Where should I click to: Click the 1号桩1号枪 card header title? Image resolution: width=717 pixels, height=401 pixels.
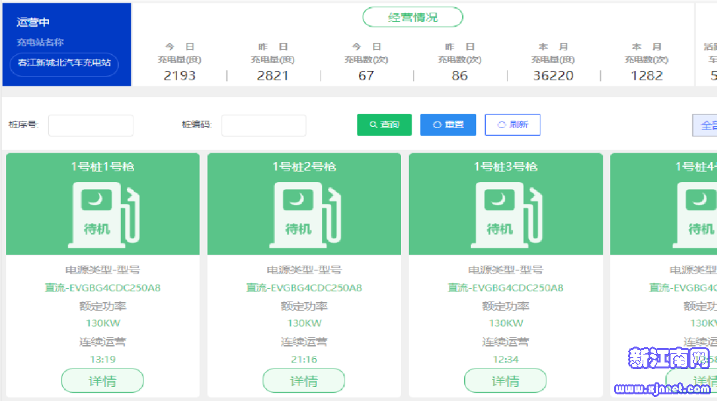coord(102,167)
